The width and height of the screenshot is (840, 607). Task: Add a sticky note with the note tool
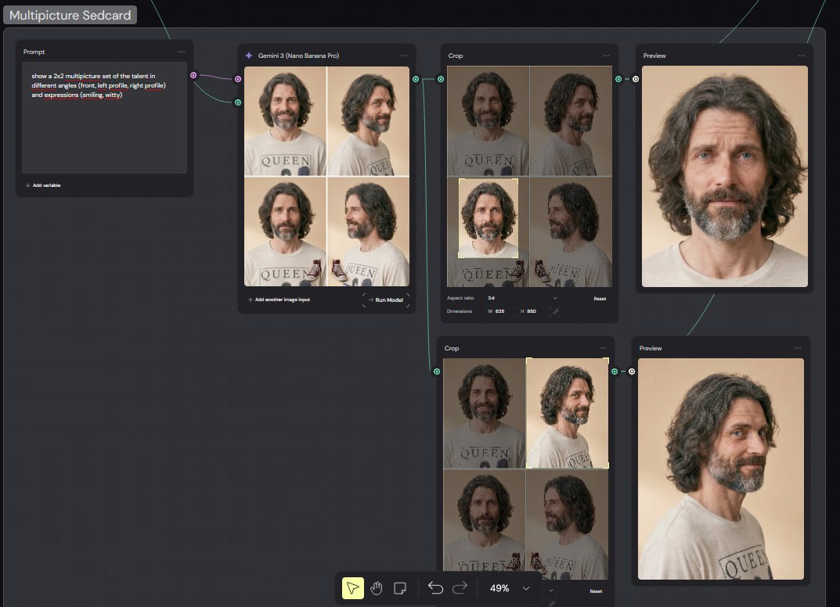tap(399, 588)
